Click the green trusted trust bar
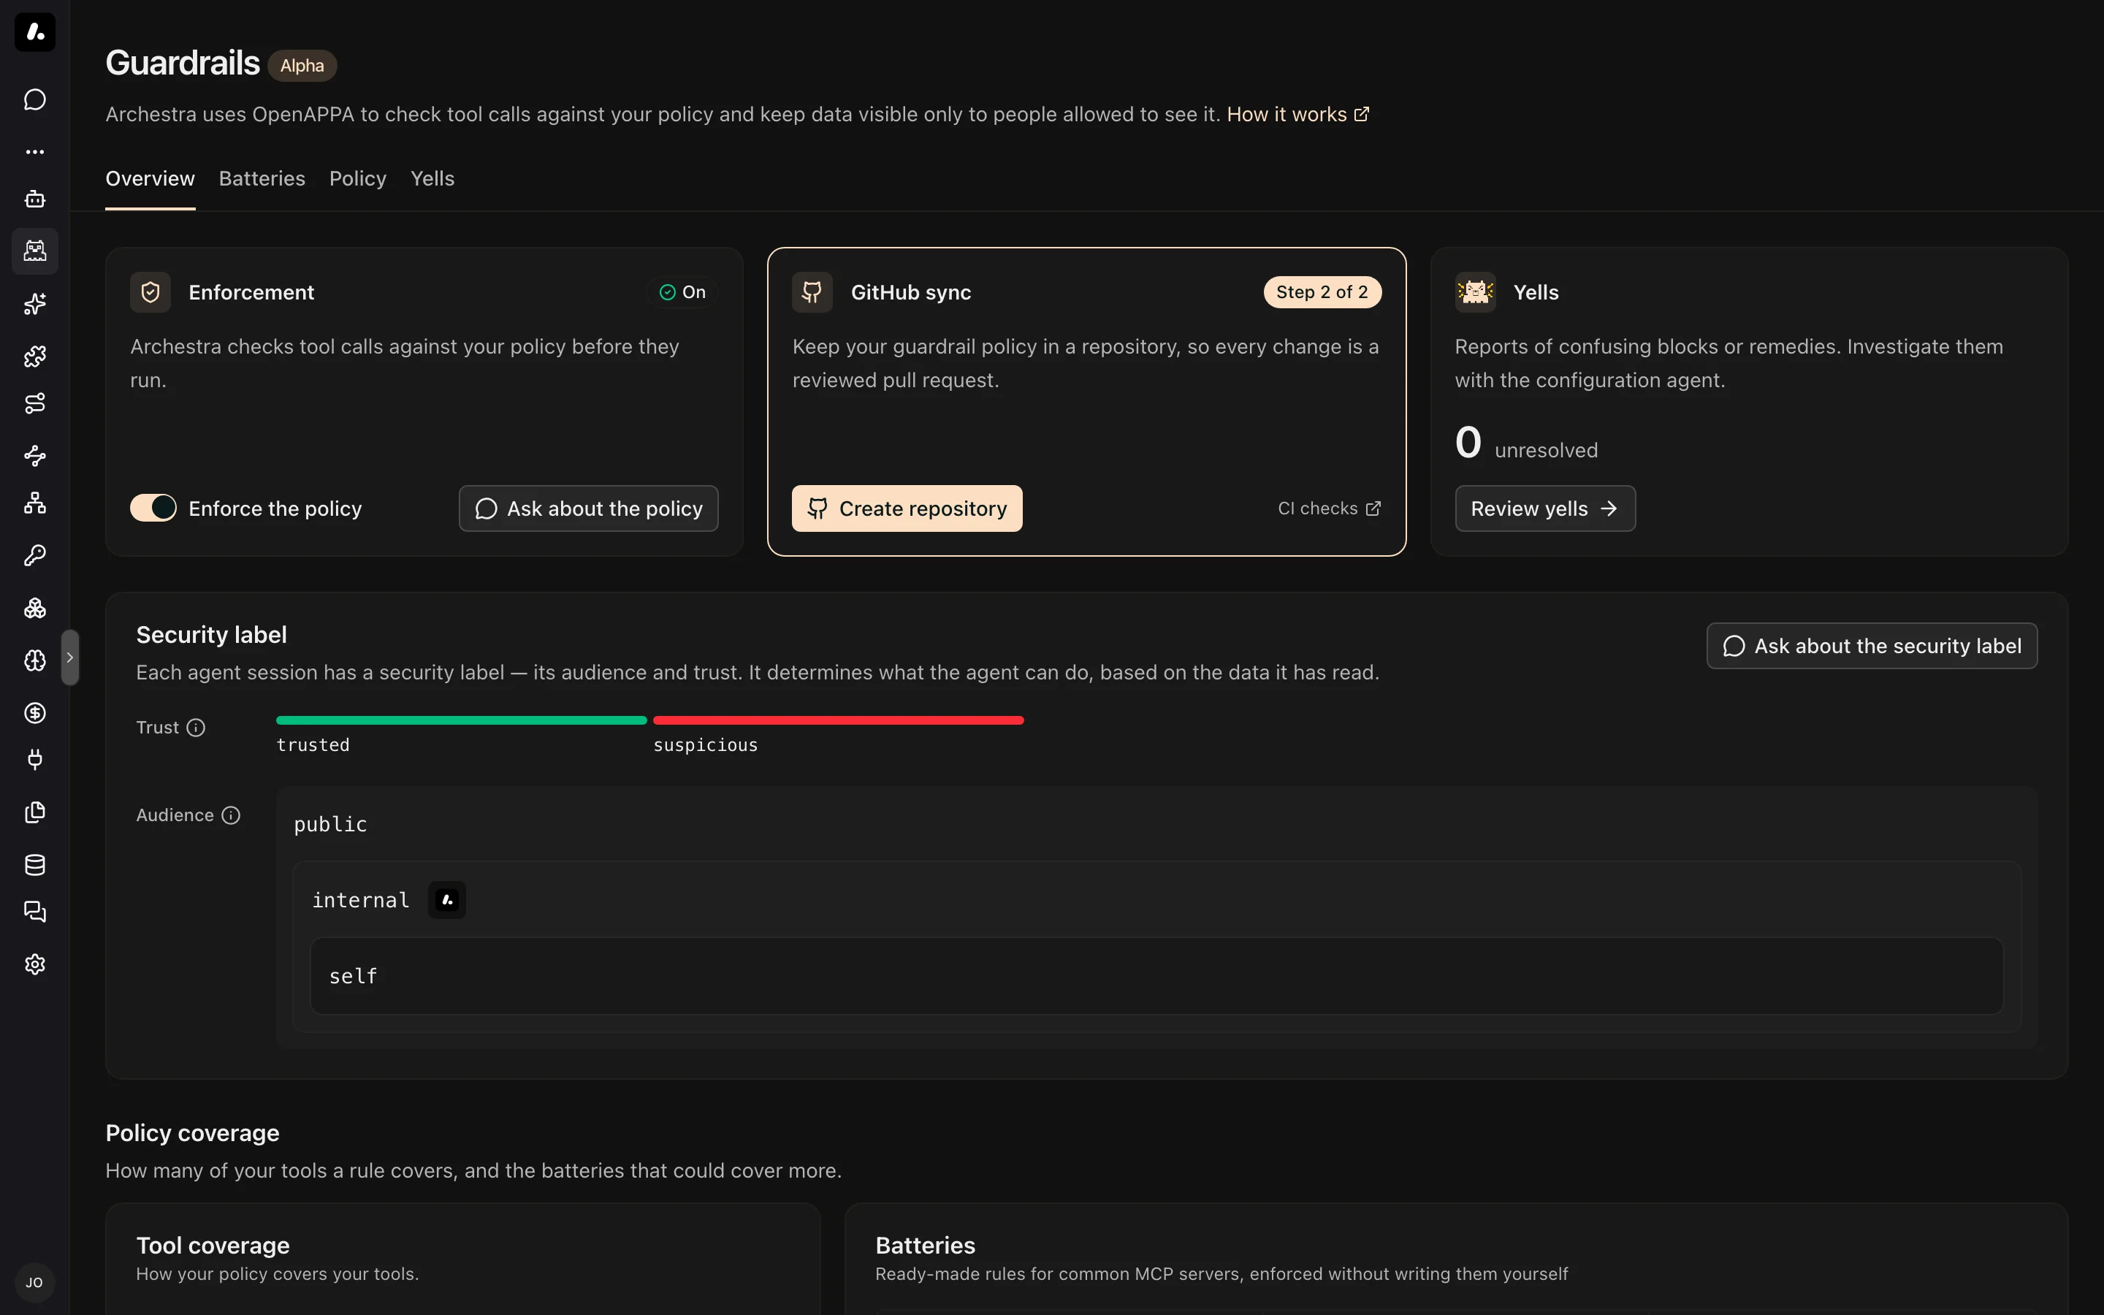This screenshot has width=2104, height=1315. click(x=462, y=720)
